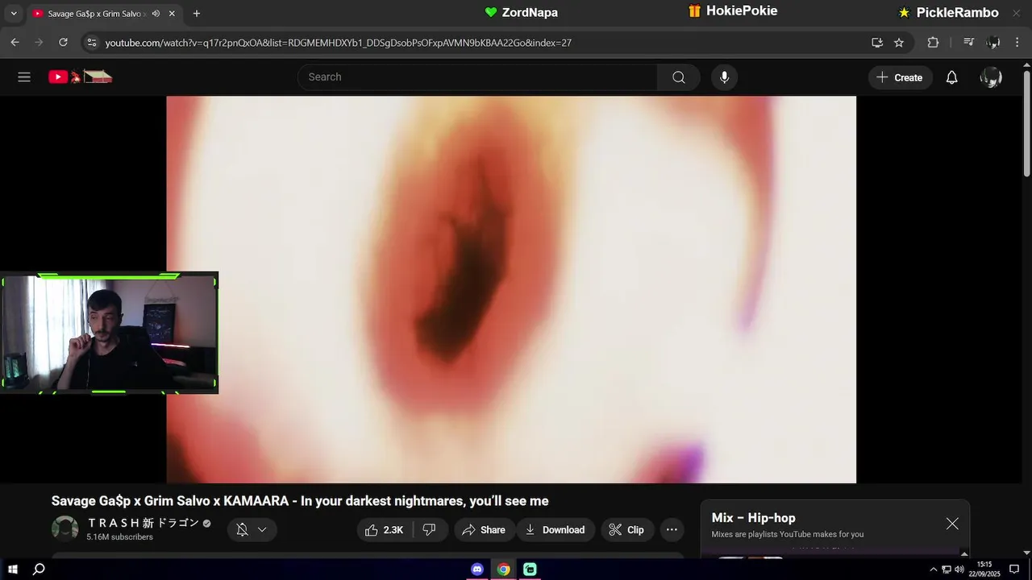This screenshot has height=580, width=1032.
Task: Click 'Mixes are playlists YouTube makes for you'
Action: pos(787,534)
